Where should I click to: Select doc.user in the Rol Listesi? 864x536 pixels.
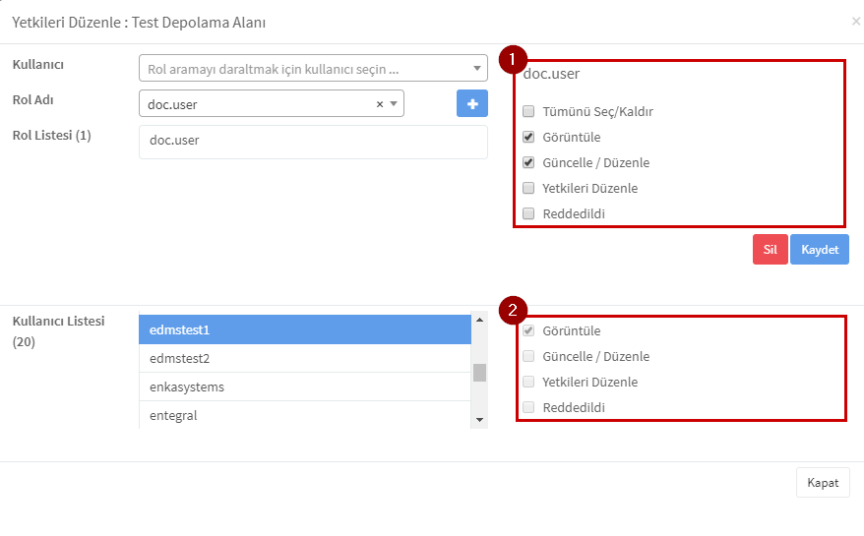[x=174, y=140]
